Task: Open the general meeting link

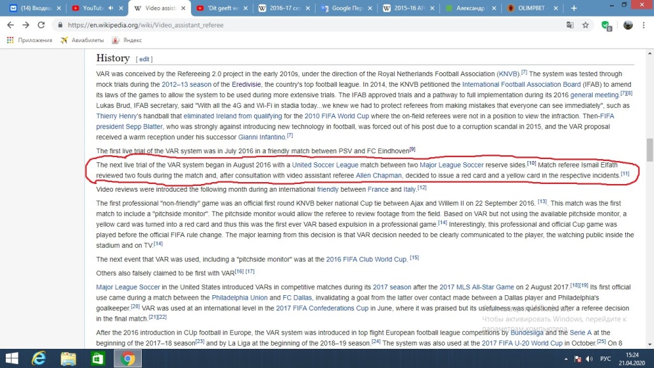Action: click(595, 95)
